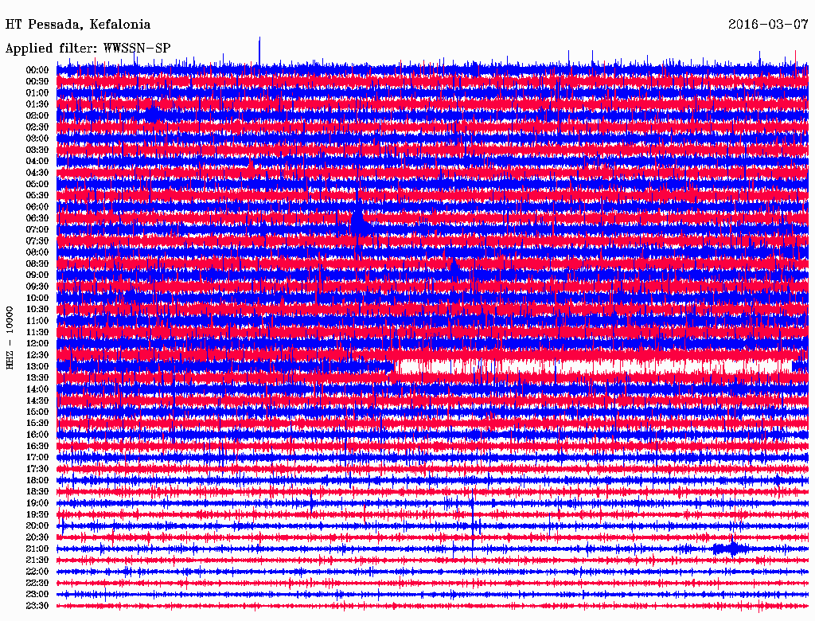The height and width of the screenshot is (621, 815).
Task: Select the 16:30 time label
Action: (37, 447)
